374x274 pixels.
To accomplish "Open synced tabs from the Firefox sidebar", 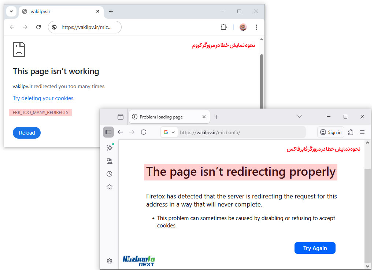I will pos(109,161).
